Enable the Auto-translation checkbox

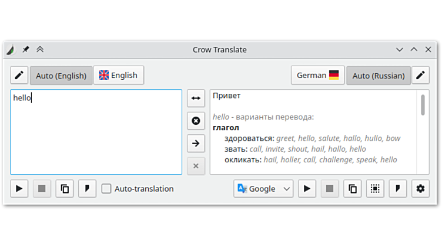[106, 189]
